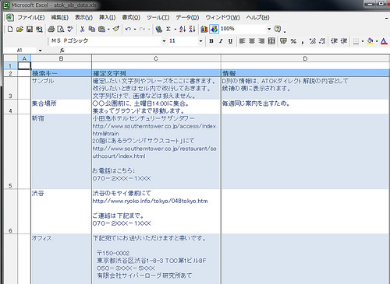Open the font size dropdown arrow

(200, 41)
